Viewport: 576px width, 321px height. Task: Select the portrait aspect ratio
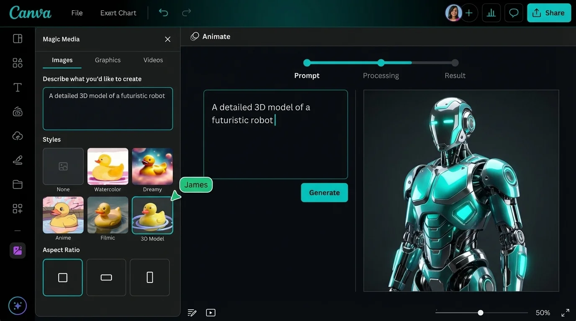[x=149, y=277]
